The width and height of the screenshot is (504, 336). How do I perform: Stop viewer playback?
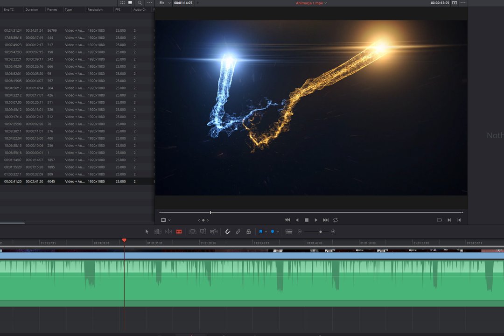click(307, 220)
